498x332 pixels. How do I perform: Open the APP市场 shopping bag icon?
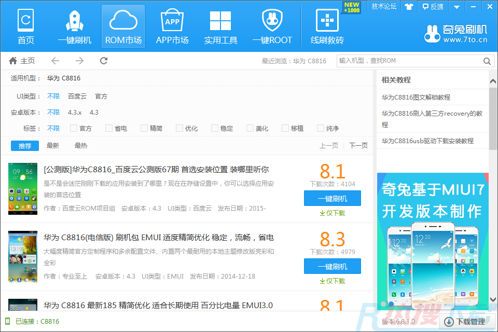(x=172, y=26)
